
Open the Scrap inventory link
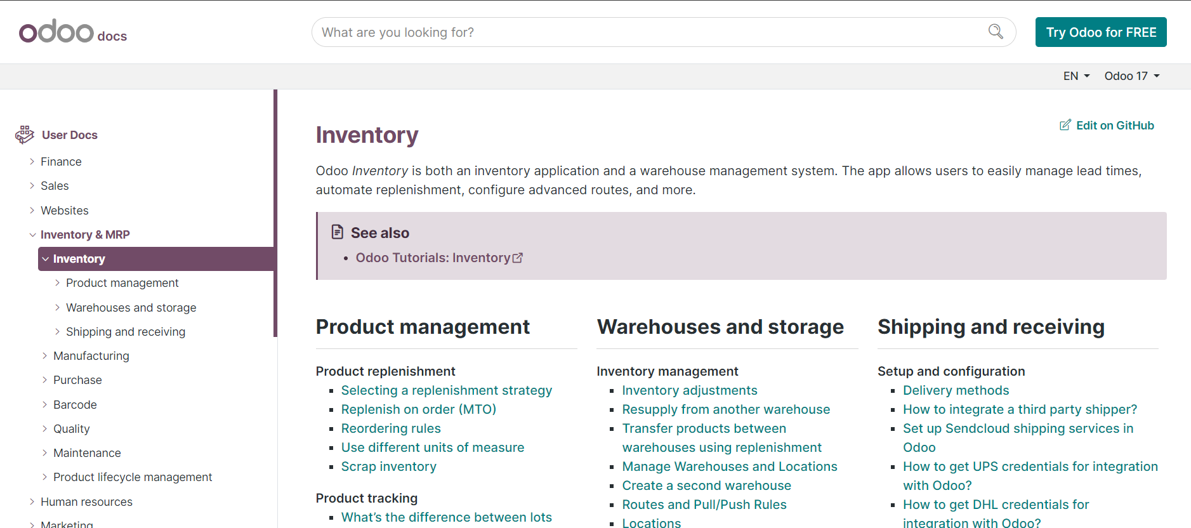coord(389,466)
